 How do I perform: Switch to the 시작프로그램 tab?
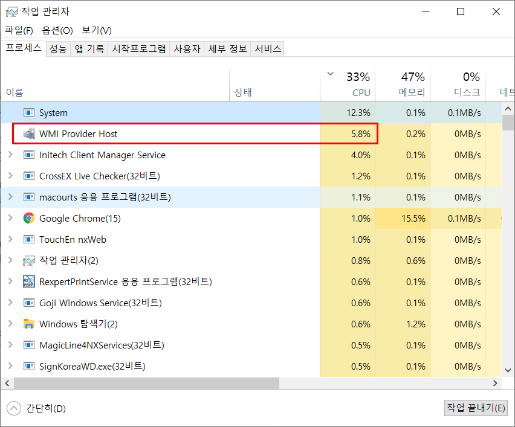[x=139, y=49]
